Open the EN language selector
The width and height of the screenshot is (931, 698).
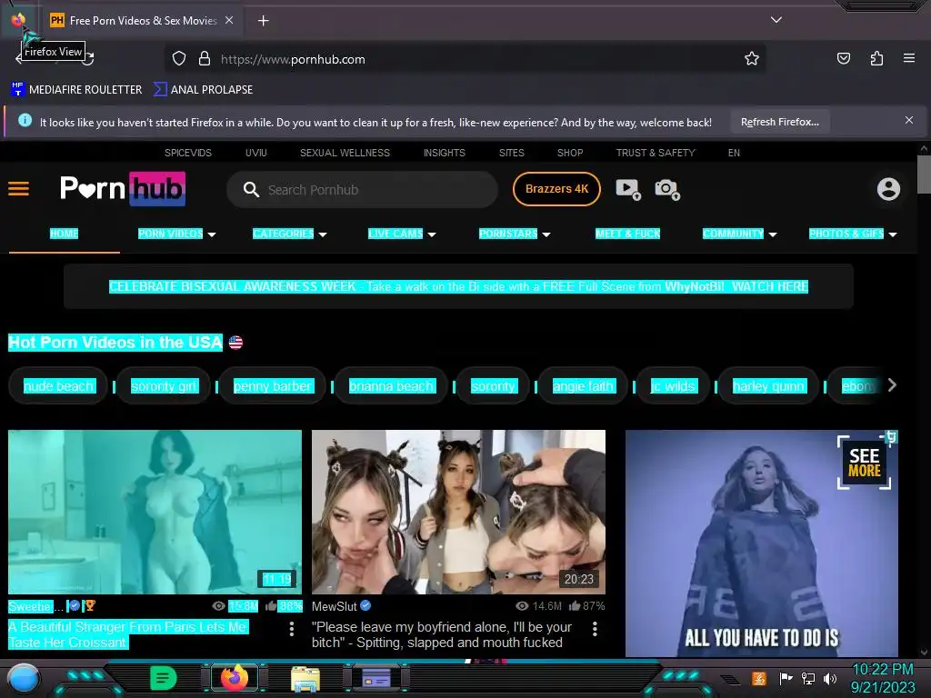pos(734,153)
